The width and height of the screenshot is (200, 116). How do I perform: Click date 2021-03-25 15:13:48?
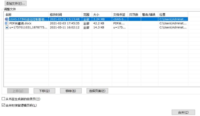pos(65,19)
